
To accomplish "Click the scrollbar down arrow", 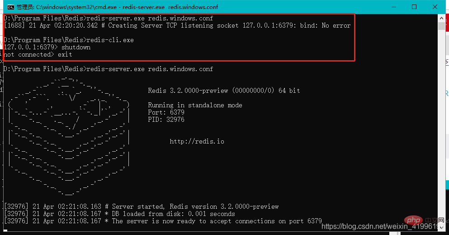I will click(x=442, y=227).
